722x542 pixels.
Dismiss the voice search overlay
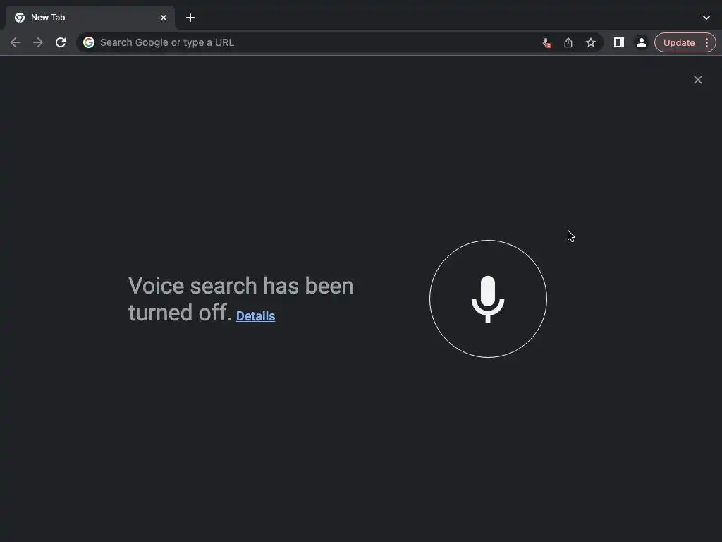[x=698, y=80]
